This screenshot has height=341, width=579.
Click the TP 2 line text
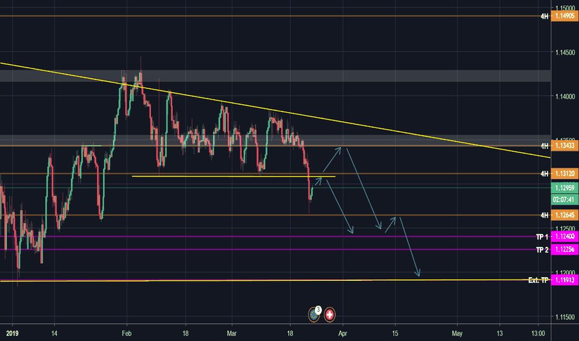(x=542, y=250)
